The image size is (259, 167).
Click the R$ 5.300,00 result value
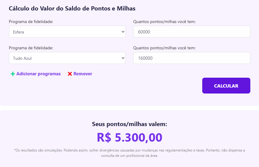pyautogui.click(x=129, y=137)
